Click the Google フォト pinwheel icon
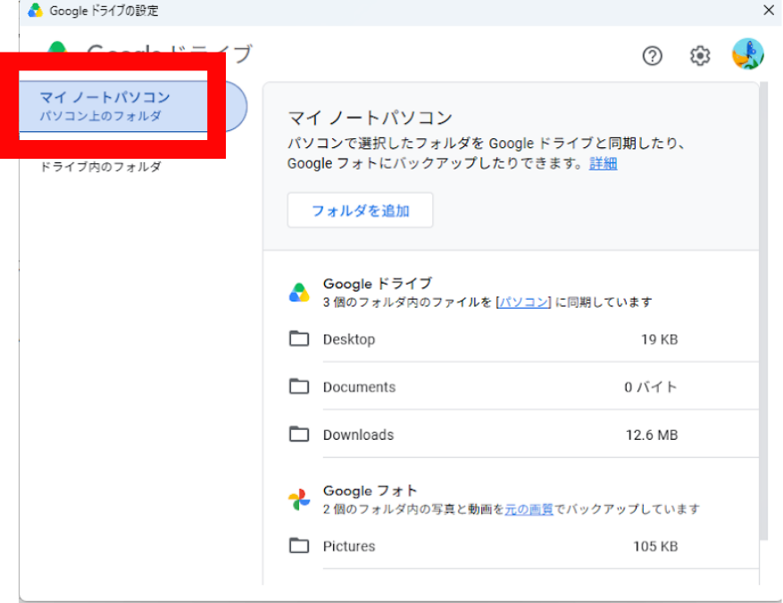The width and height of the screenshot is (783, 603). [299, 500]
